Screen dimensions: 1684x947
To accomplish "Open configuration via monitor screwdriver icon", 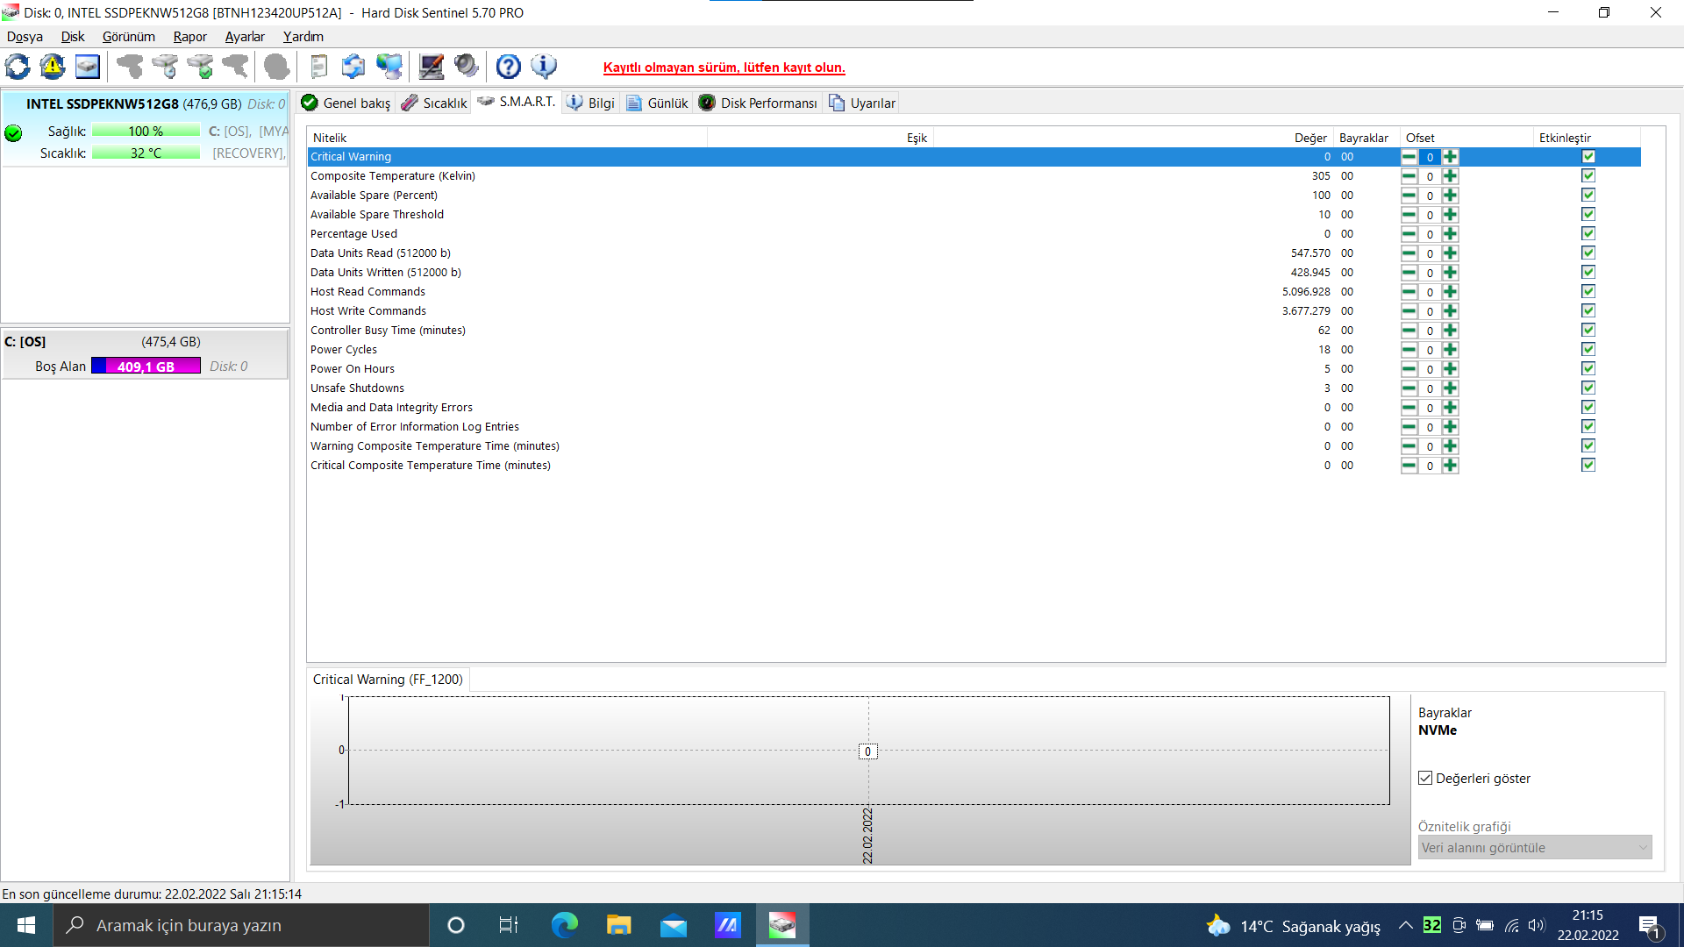I will (431, 67).
